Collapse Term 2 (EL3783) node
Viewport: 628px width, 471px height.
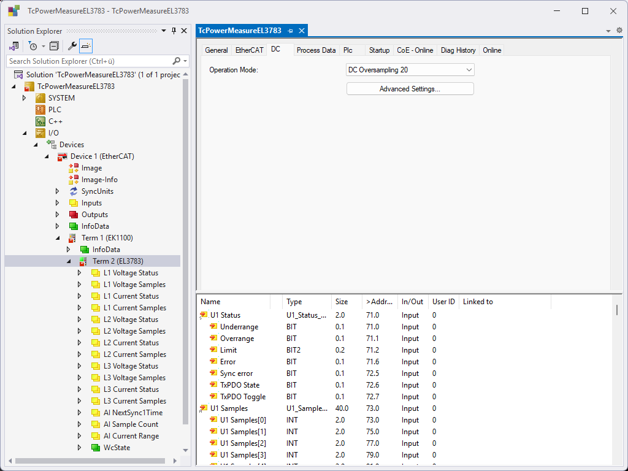[x=69, y=261]
